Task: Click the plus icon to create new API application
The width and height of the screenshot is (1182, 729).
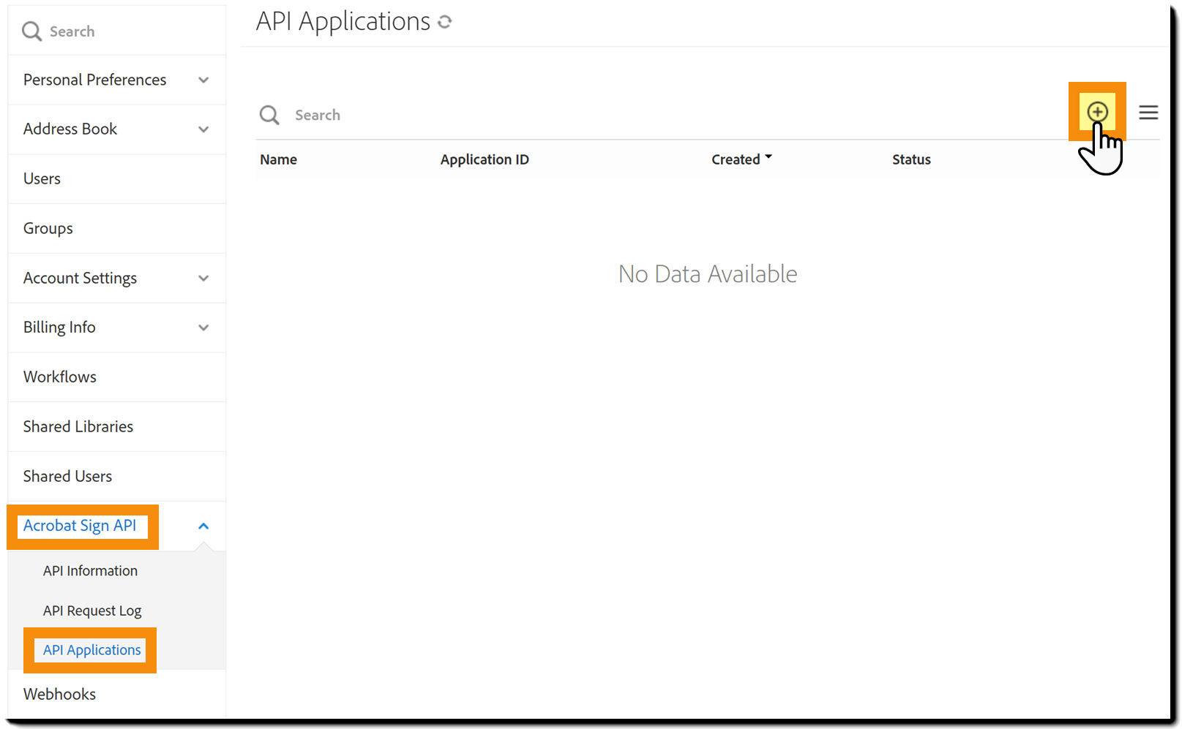Action: [x=1097, y=113]
